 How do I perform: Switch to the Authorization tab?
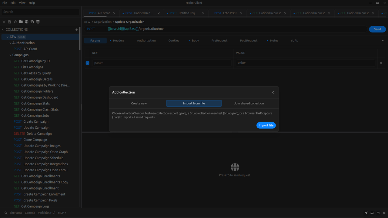point(146,41)
